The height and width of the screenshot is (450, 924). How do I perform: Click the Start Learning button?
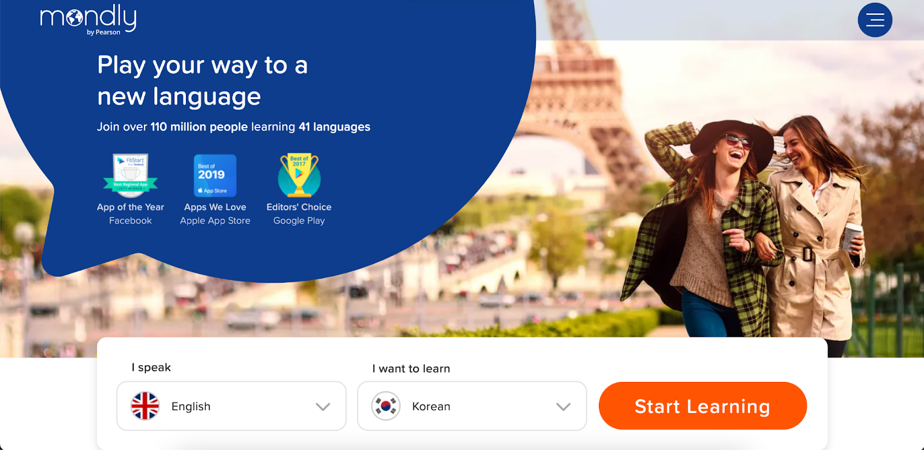click(x=703, y=406)
